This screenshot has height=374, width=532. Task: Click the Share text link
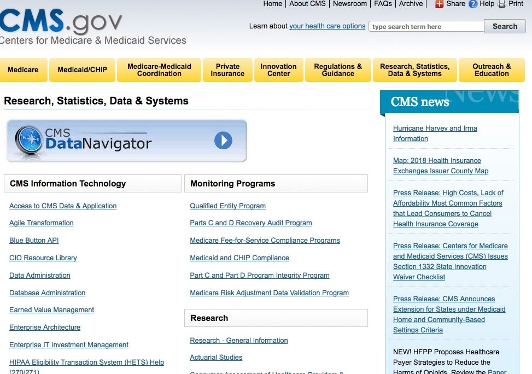point(455,4)
